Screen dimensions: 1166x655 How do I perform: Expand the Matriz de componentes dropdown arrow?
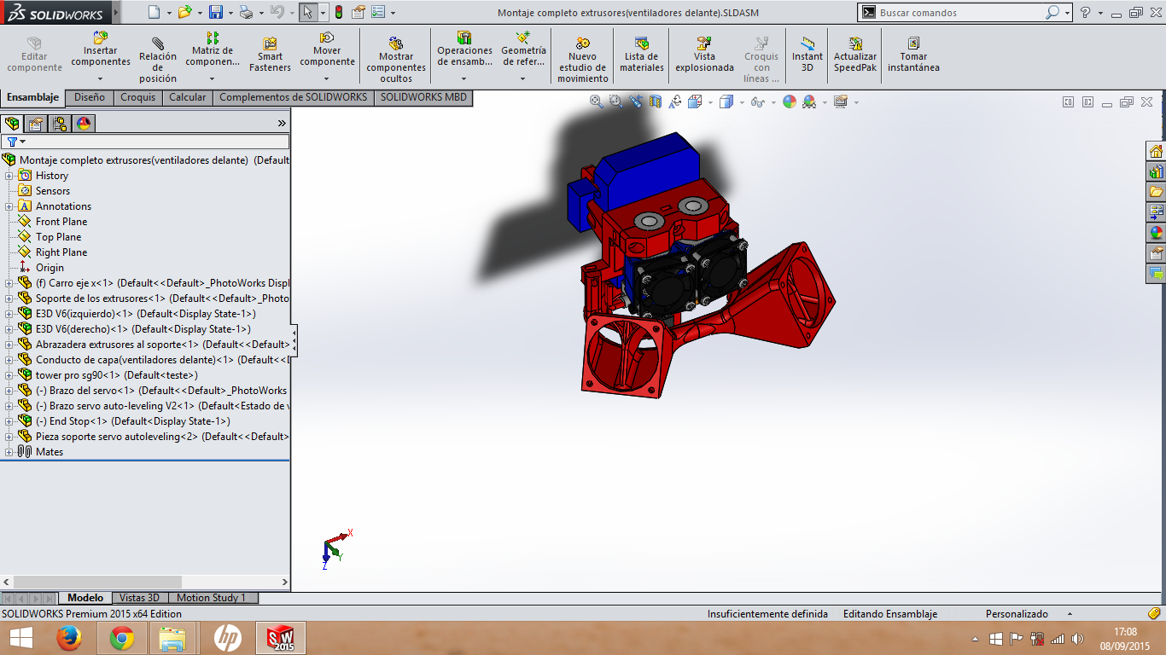tap(213, 79)
